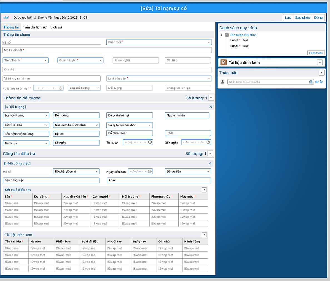Screen dimensions: 330x281
Task: Remove the [=Đối tượng] entry with X icon
Action: pyautogui.click(x=210, y=107)
